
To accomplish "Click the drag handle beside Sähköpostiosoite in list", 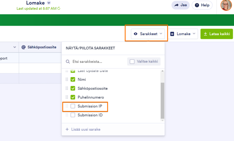I will [x=67, y=88].
